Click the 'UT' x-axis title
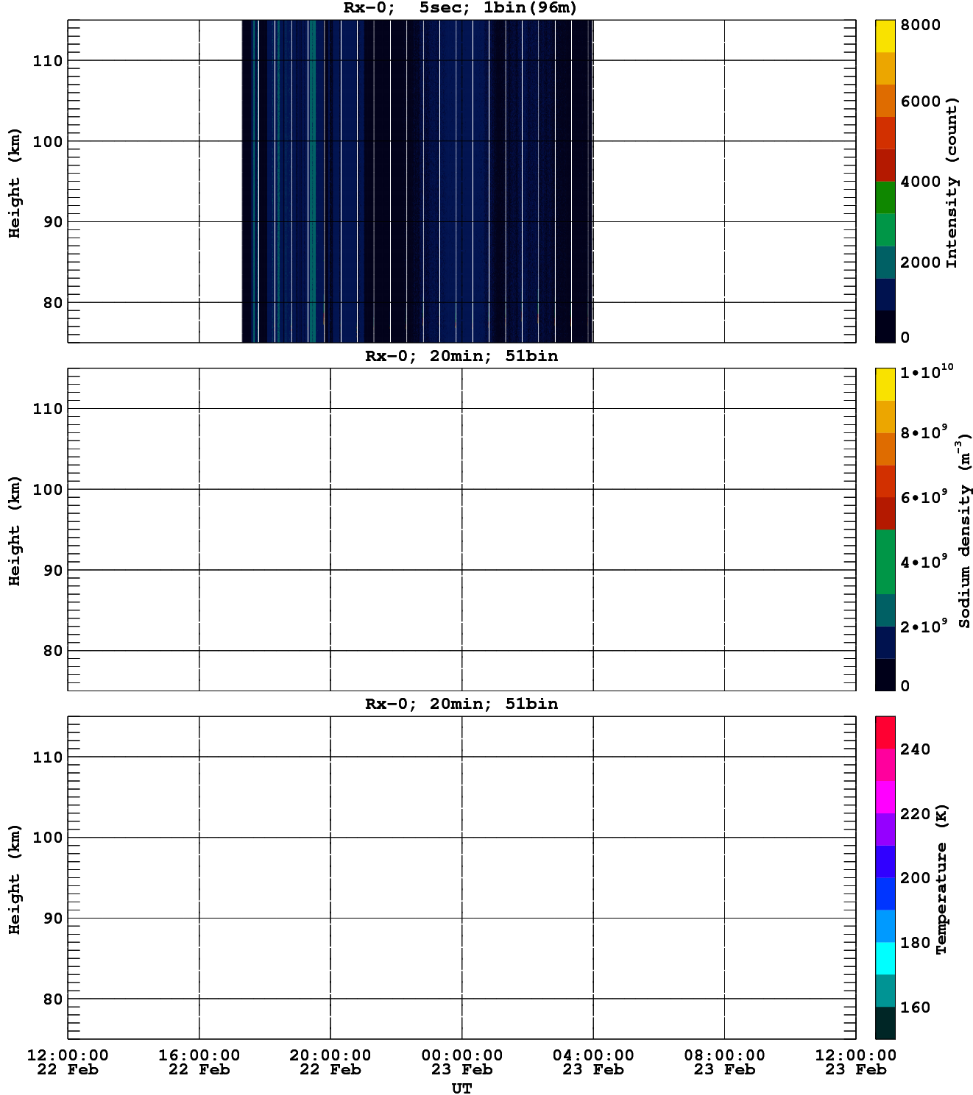The width and height of the screenshot is (973, 1095). tap(461, 1088)
